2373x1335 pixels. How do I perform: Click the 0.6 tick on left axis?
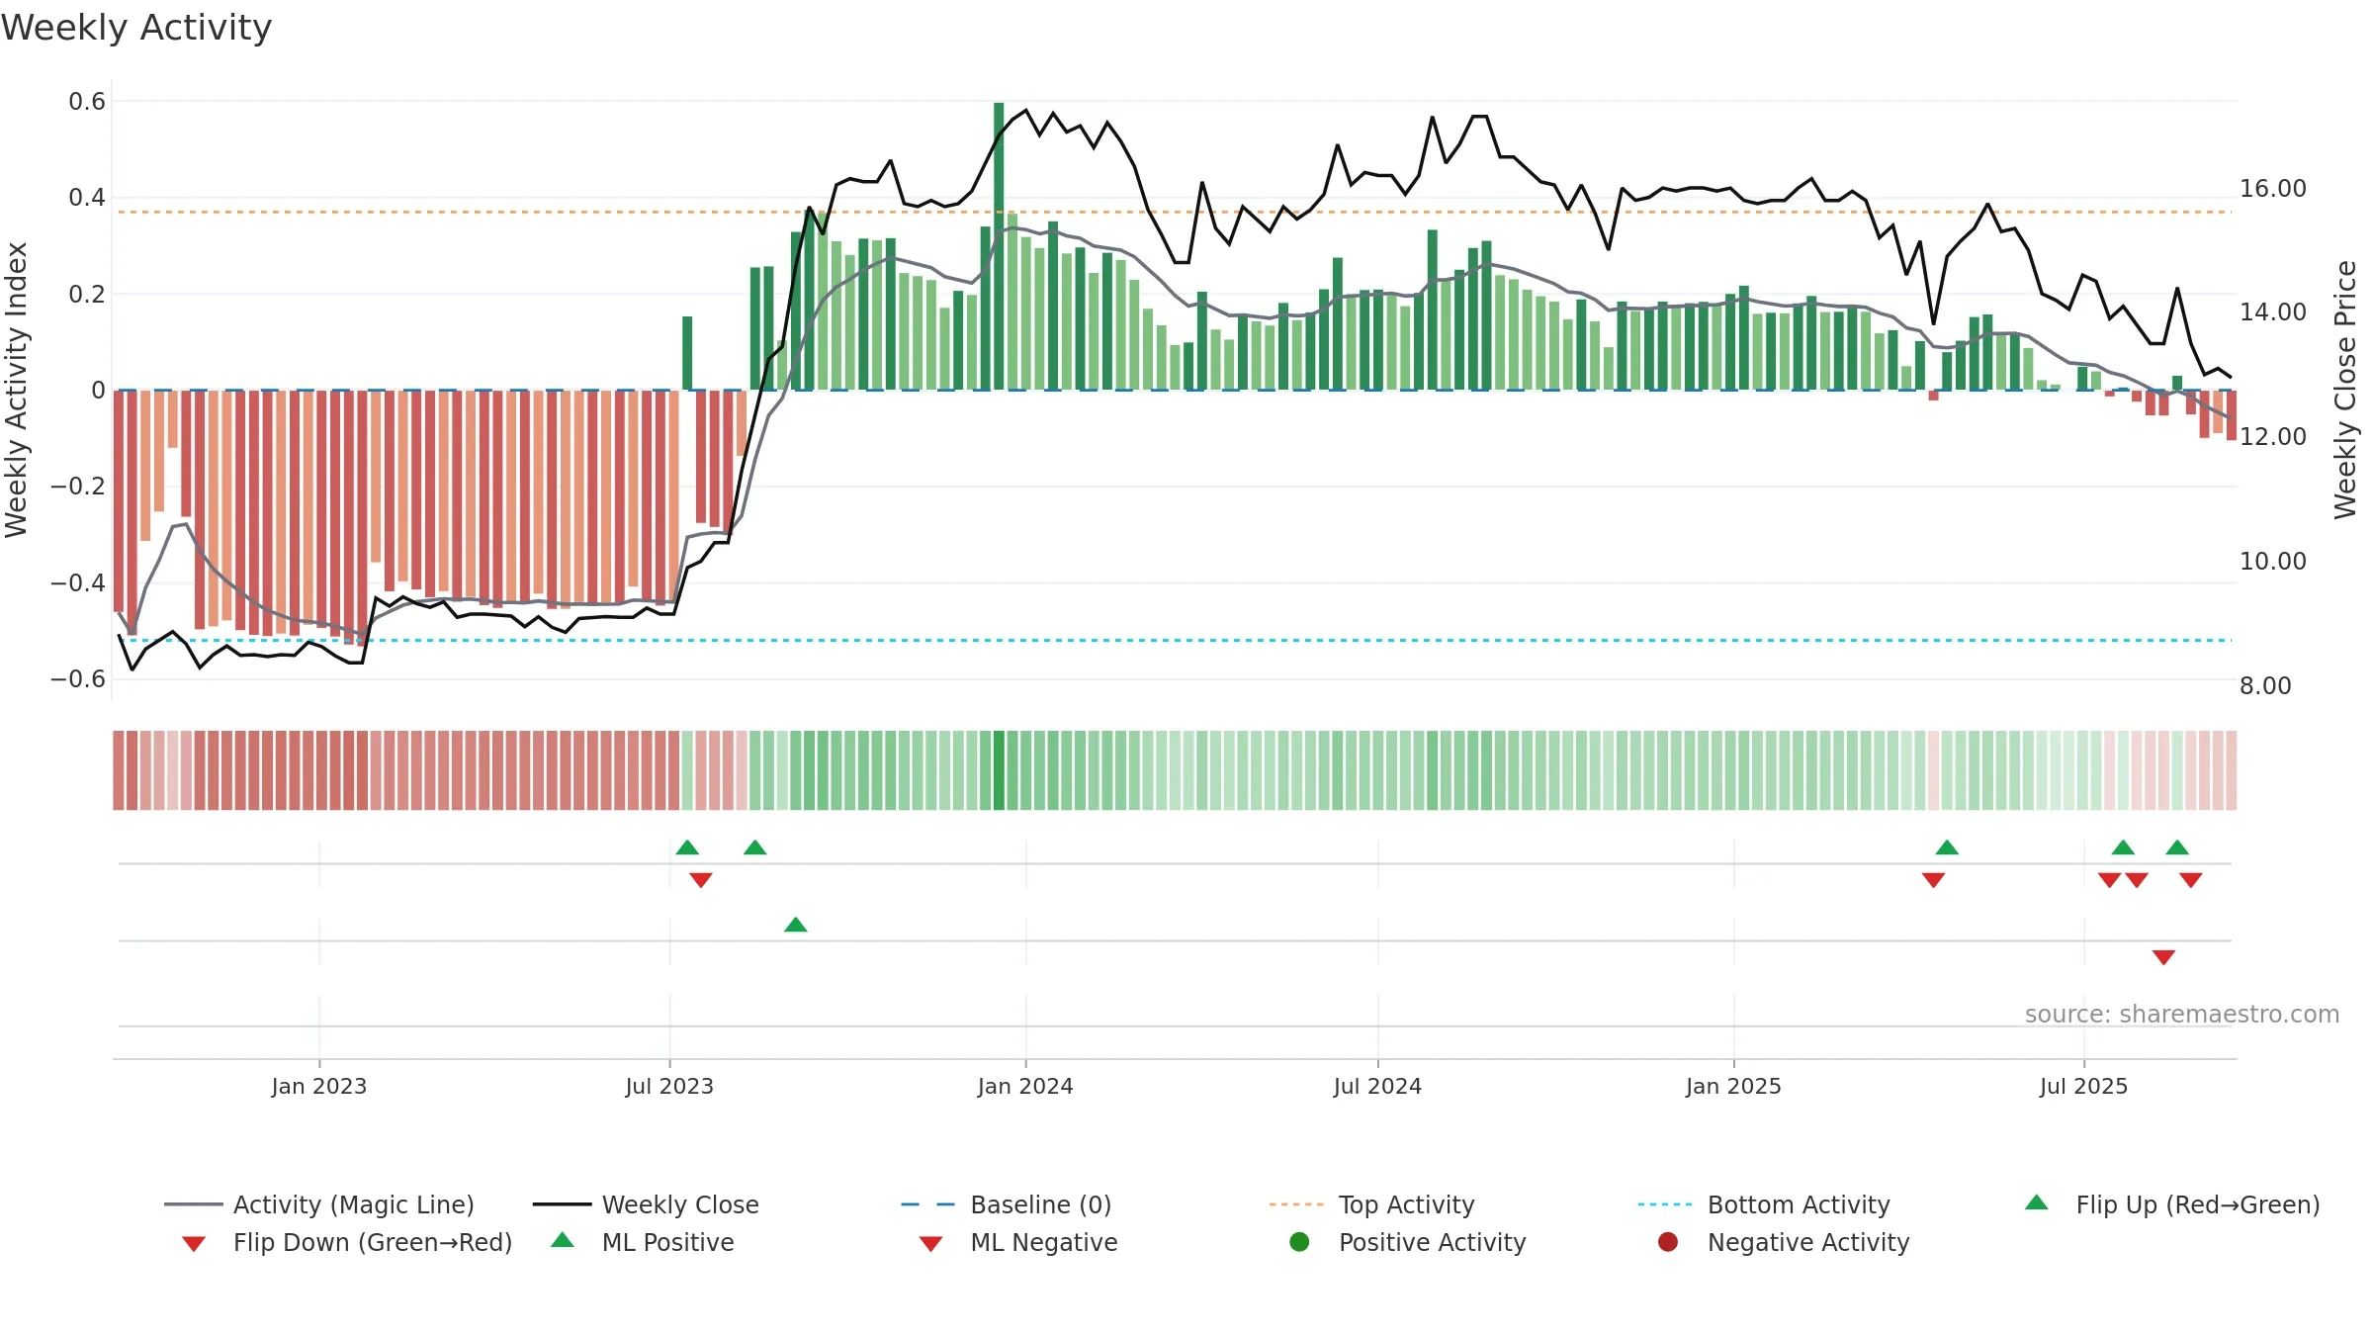click(87, 101)
